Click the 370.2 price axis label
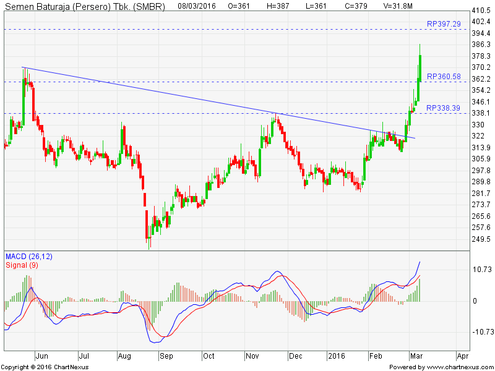The height and width of the screenshot is (371, 495). pyautogui.click(x=481, y=67)
